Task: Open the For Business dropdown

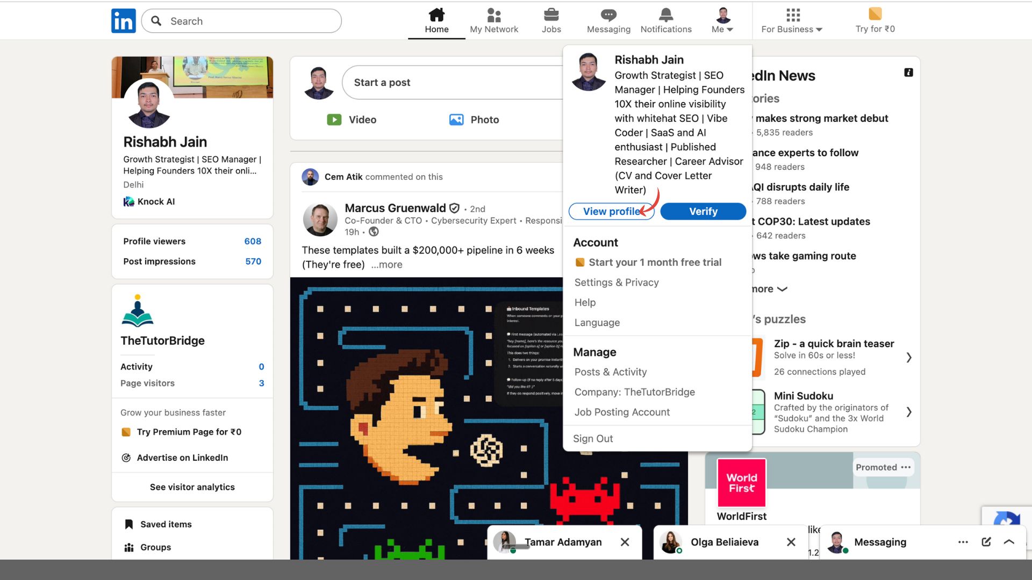Action: pyautogui.click(x=791, y=30)
